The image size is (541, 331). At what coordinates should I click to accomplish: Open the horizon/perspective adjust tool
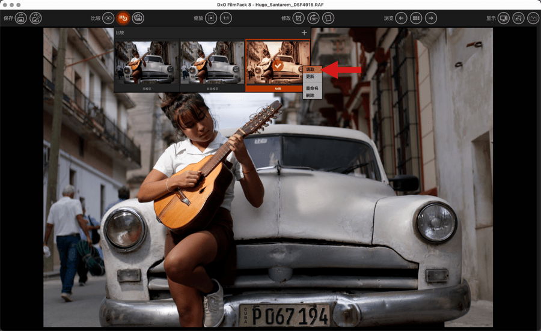[x=328, y=19]
